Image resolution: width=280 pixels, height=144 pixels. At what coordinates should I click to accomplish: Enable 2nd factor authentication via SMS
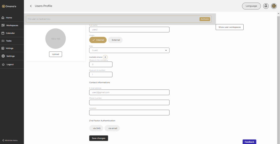97,128
